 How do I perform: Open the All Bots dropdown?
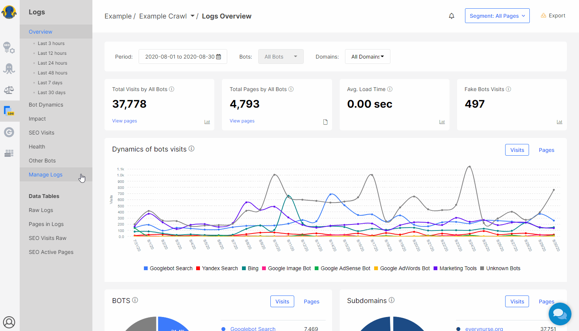(x=281, y=57)
